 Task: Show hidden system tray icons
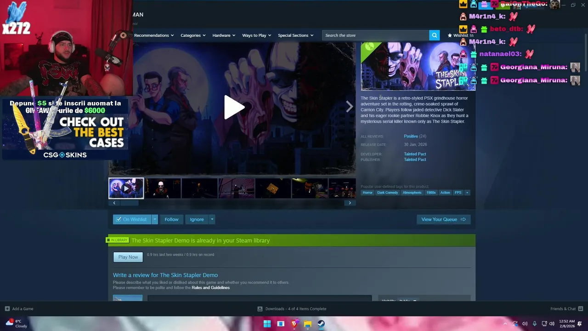(505, 324)
